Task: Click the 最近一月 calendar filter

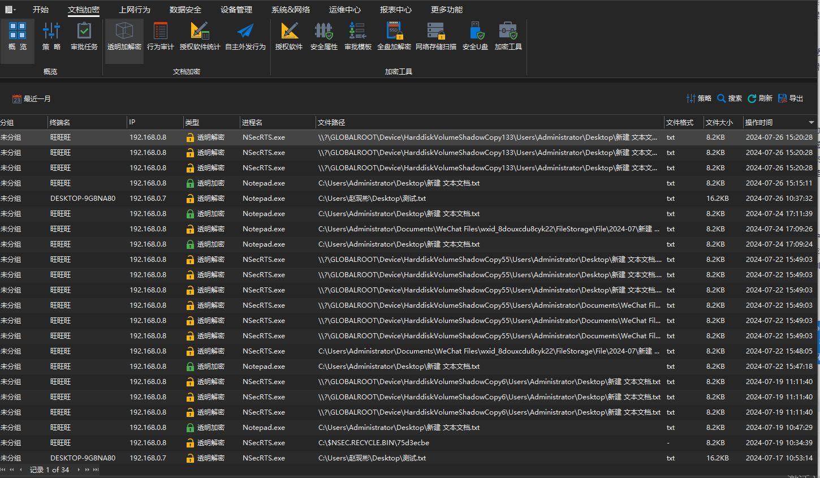Action: coord(32,98)
